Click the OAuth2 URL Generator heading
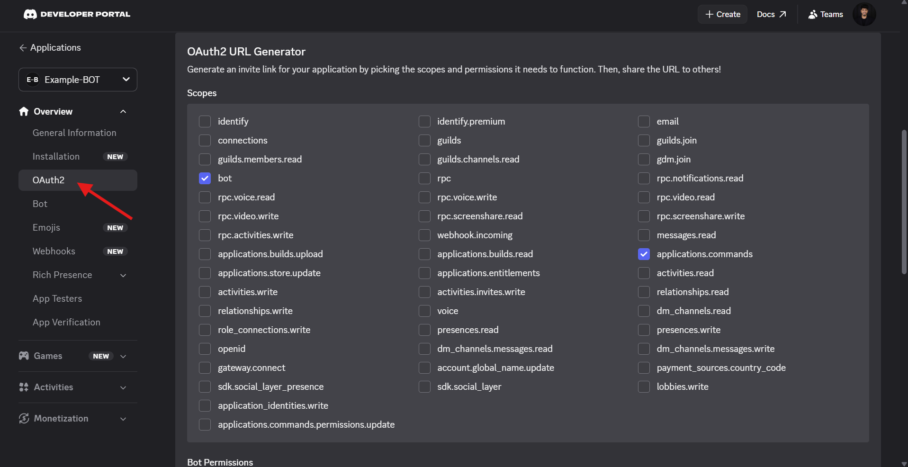908x467 pixels. pos(246,52)
